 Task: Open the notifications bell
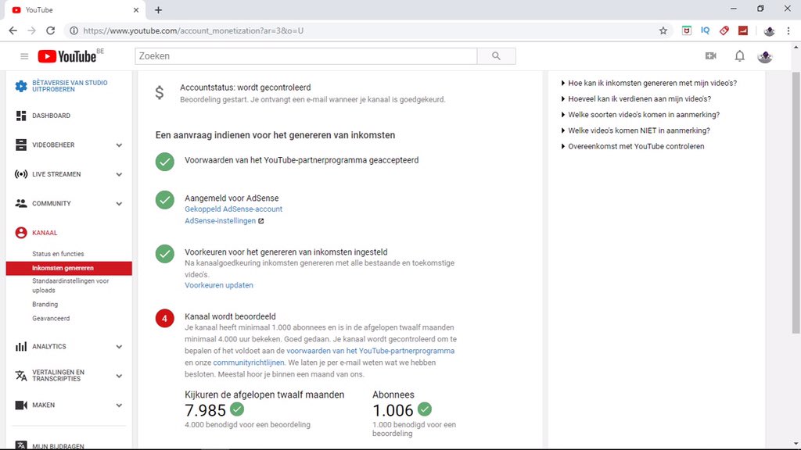click(x=739, y=56)
